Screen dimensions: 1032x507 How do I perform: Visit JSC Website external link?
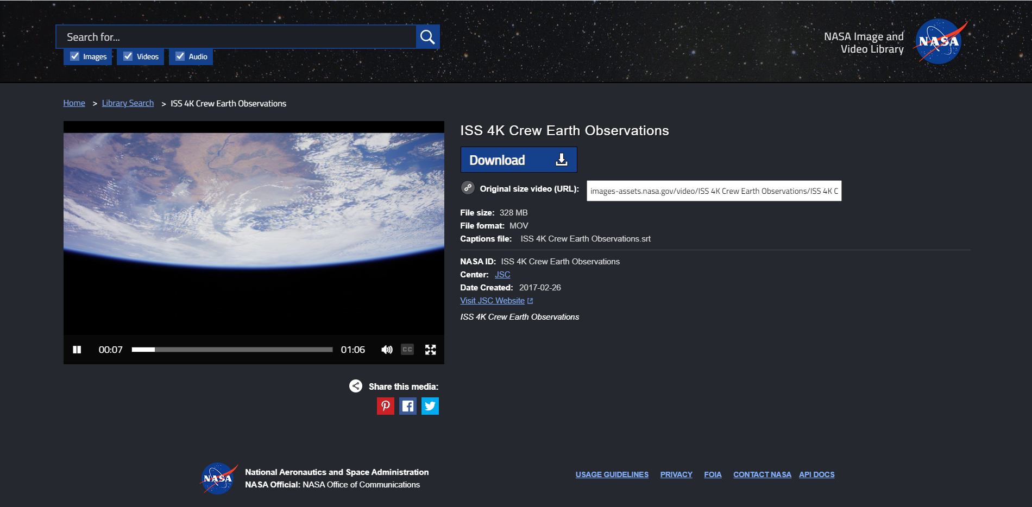[493, 301]
